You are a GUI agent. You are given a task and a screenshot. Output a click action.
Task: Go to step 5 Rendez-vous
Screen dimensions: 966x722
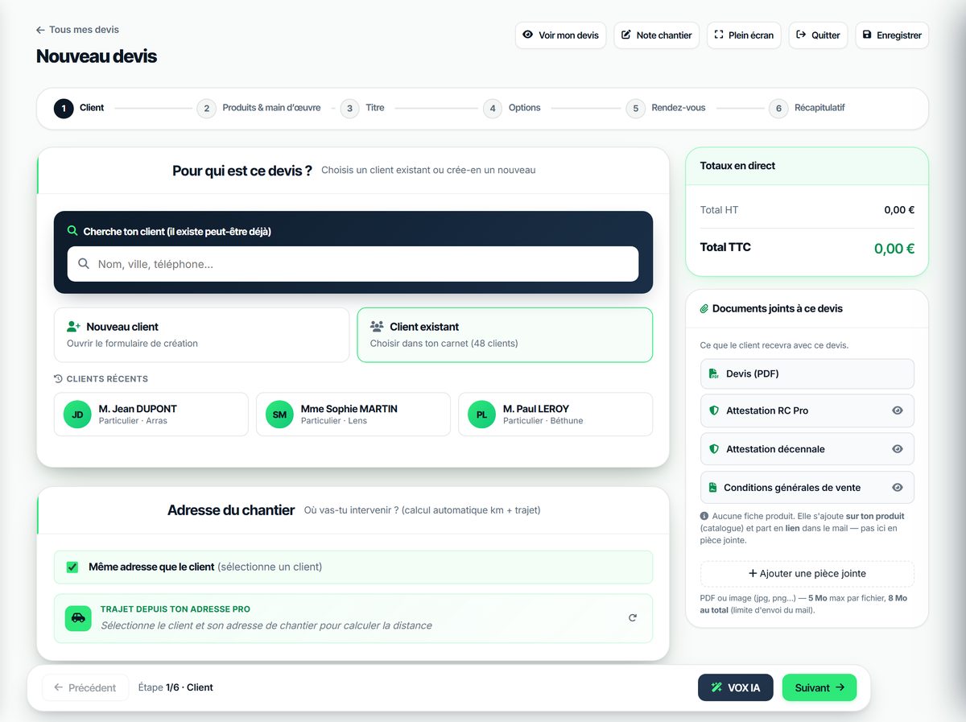(x=666, y=108)
